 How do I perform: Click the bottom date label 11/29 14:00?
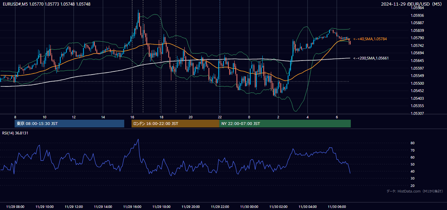(103, 207)
